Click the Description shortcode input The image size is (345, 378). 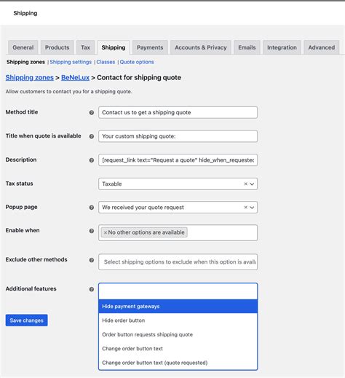coord(178,160)
